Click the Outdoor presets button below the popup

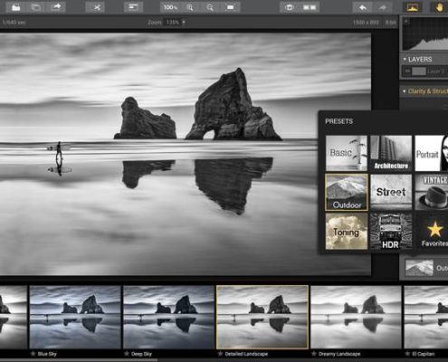click(x=425, y=268)
